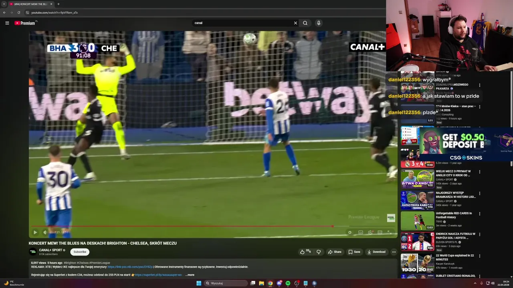Screen dimensions: 513x288
Task: Click the magnifier search button
Action: pyautogui.click(x=305, y=23)
